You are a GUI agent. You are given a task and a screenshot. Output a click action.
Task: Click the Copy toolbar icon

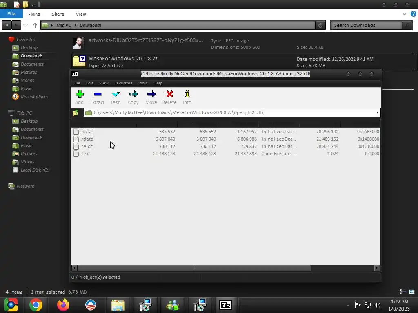tap(133, 97)
